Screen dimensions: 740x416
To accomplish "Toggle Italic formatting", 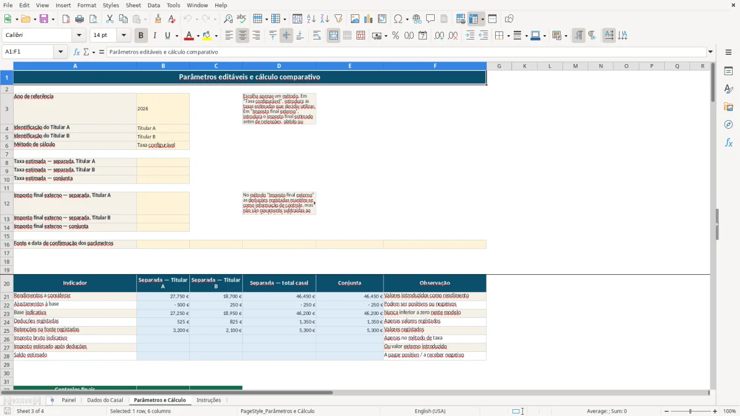I will (x=155, y=36).
